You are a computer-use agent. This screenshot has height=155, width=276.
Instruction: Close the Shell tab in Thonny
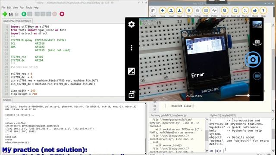pyautogui.click(x=10, y=100)
